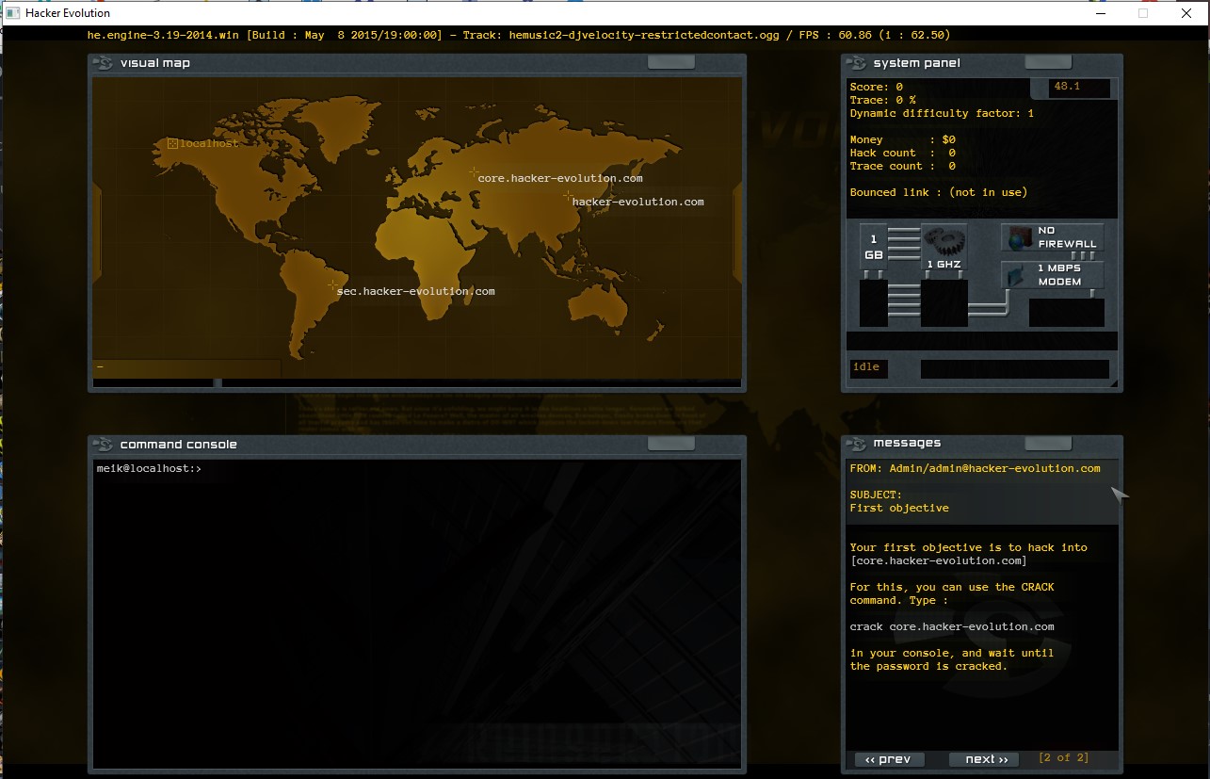Select core.hacker-evolution.com server on map
Image resolution: width=1210 pixels, height=779 pixels.
[x=558, y=177]
